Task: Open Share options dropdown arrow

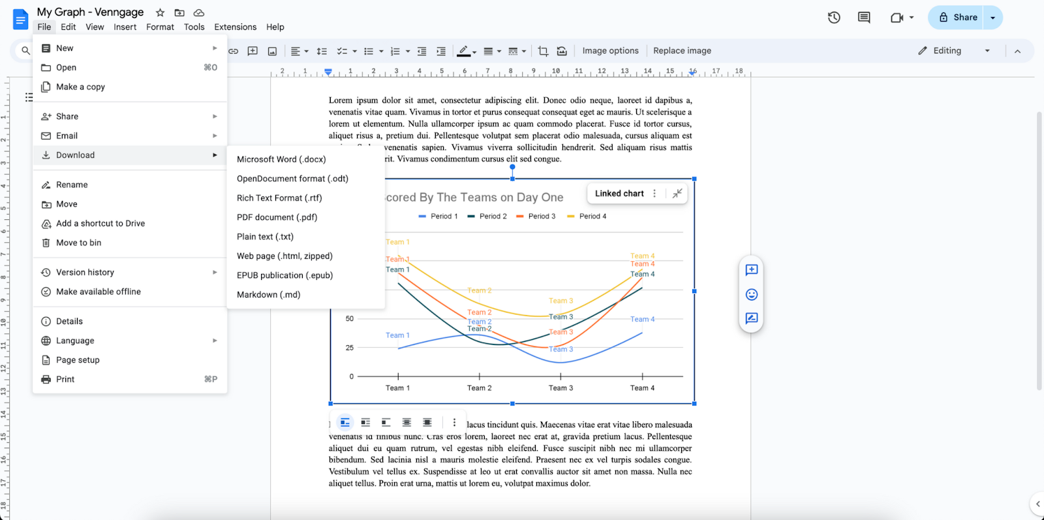Action: 993,18
